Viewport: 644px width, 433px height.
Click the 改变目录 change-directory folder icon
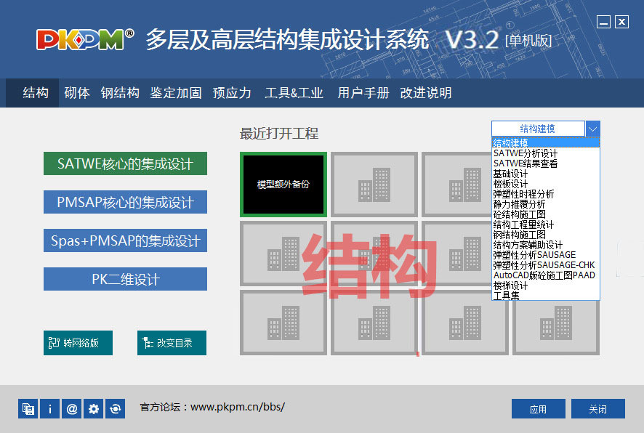click(x=145, y=342)
